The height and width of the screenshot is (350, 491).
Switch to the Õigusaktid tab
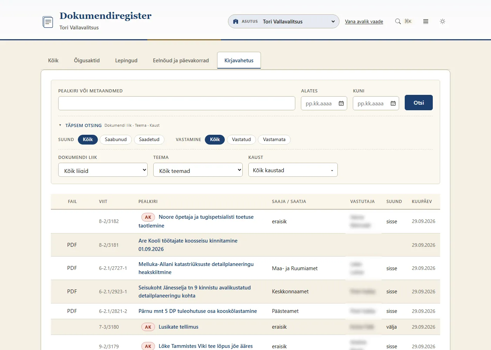pyautogui.click(x=87, y=60)
